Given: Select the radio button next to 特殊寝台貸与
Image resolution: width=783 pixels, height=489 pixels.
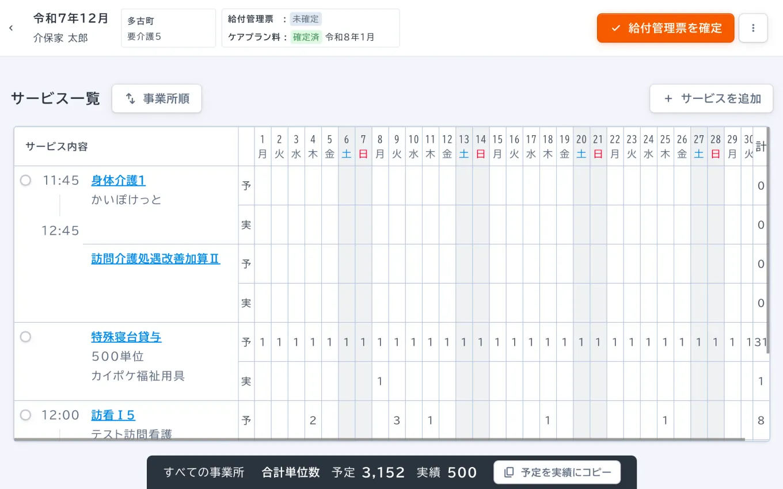Looking at the screenshot, I should 25,337.
